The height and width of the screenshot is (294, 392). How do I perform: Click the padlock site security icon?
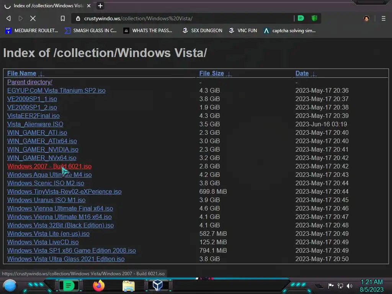(78, 18)
